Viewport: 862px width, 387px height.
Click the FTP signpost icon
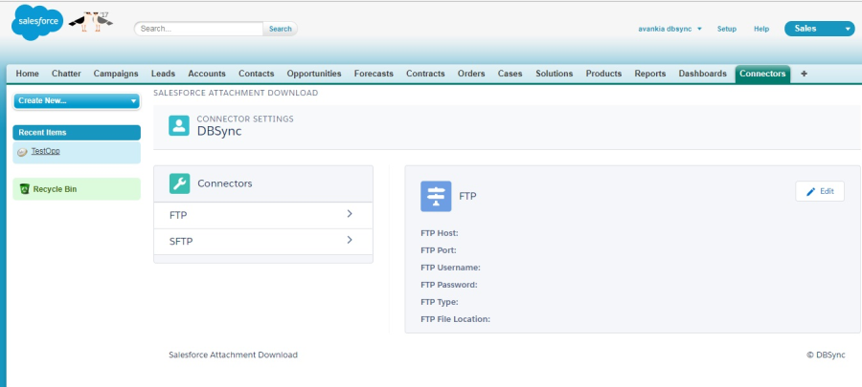437,195
